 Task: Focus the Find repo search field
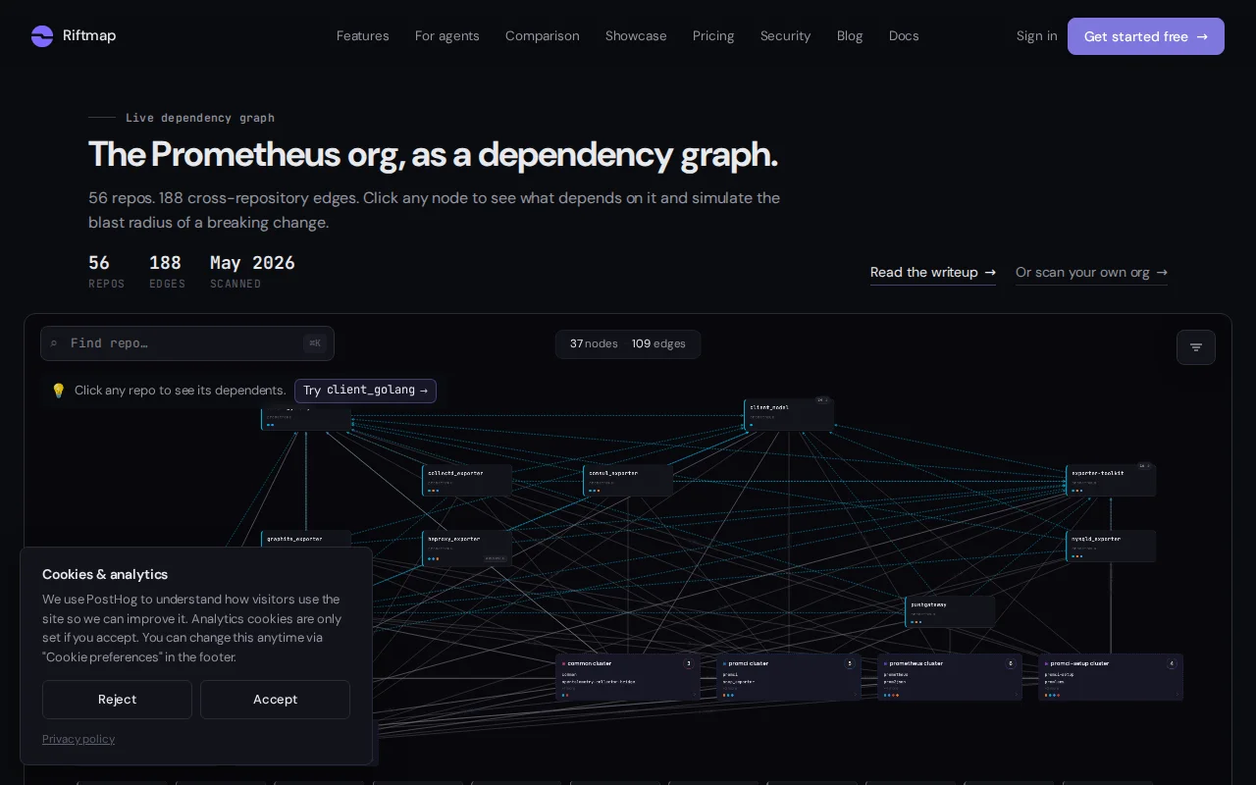point(187,343)
